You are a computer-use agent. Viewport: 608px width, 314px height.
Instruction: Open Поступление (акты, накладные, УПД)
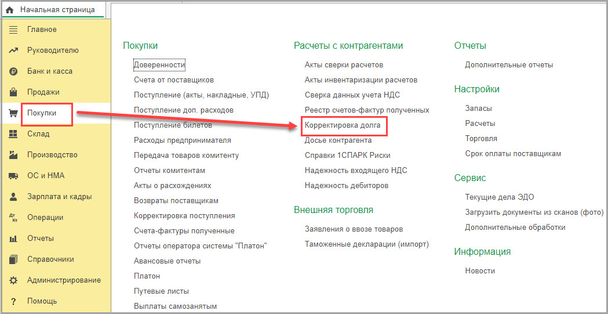coord(201,96)
